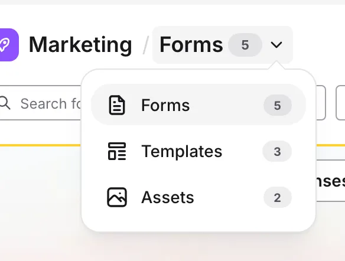Image resolution: width=345 pixels, height=261 pixels.
Task: Focus the Search forms input field
Action: point(41,103)
